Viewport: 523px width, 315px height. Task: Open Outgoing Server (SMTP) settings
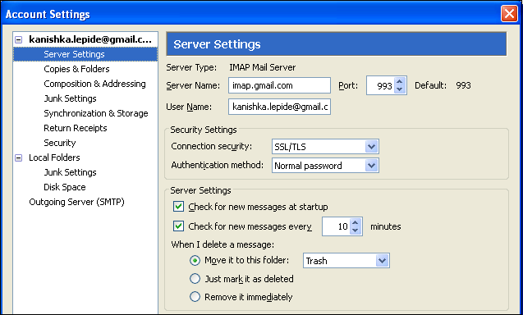(76, 202)
